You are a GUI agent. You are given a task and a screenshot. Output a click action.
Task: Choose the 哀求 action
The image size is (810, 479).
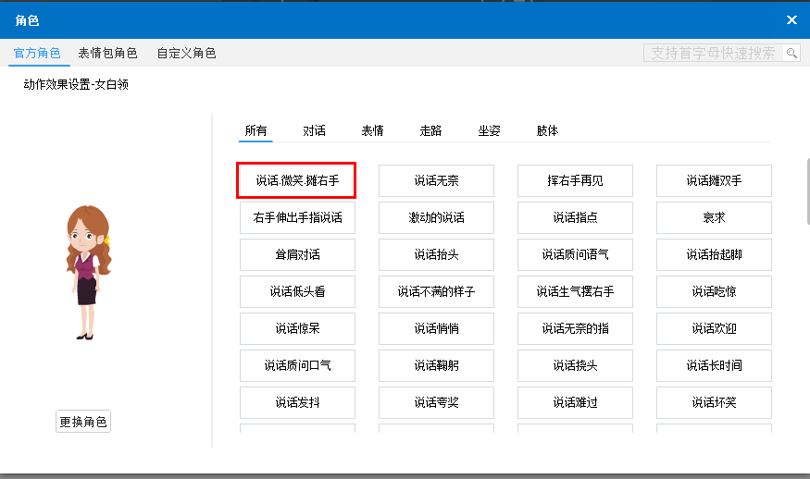(714, 218)
